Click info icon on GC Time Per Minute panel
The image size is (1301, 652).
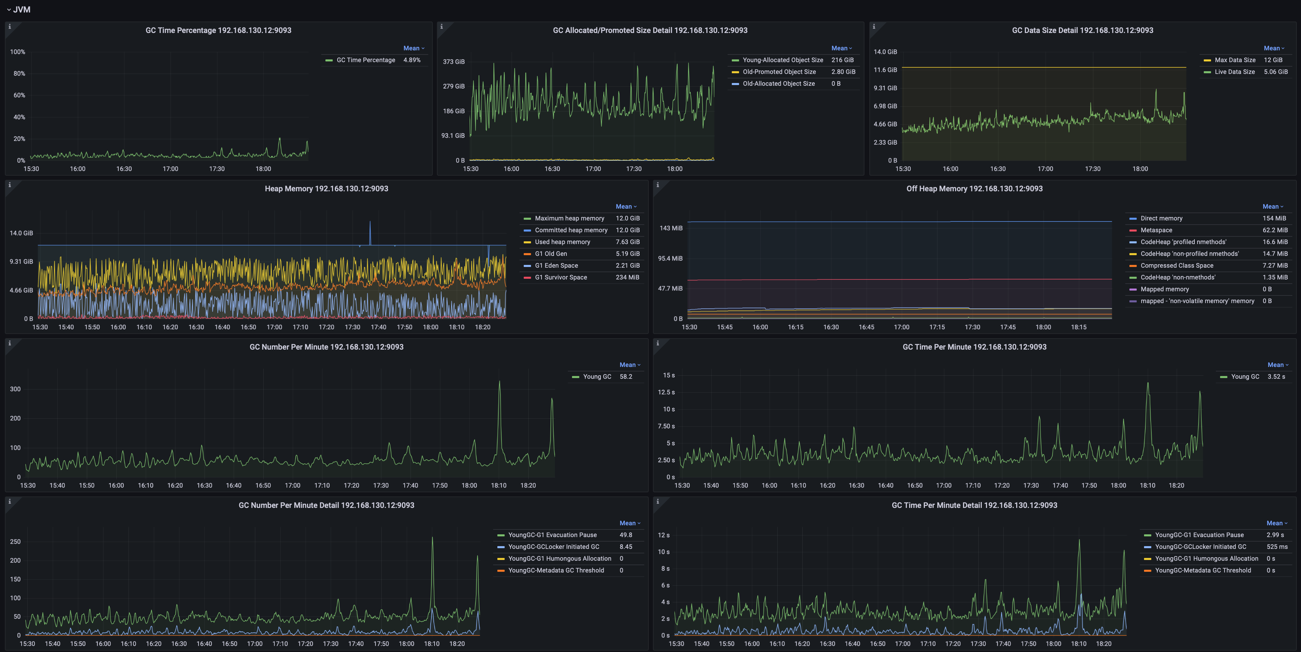point(657,343)
